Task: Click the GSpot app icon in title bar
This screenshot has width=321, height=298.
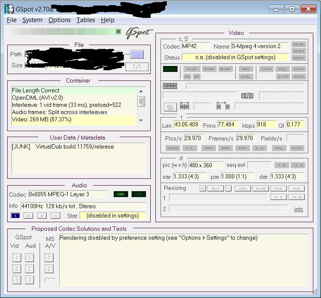Action: coord(9,9)
